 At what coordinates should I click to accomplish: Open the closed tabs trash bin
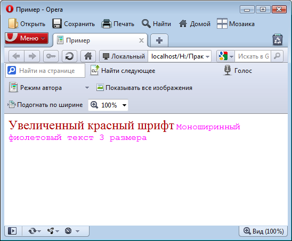click(x=278, y=40)
